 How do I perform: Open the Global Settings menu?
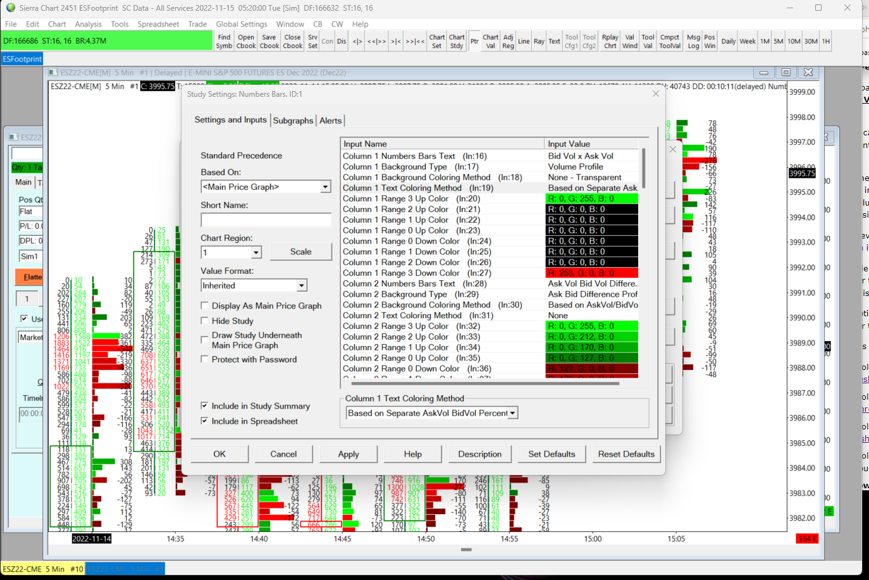[x=241, y=24]
